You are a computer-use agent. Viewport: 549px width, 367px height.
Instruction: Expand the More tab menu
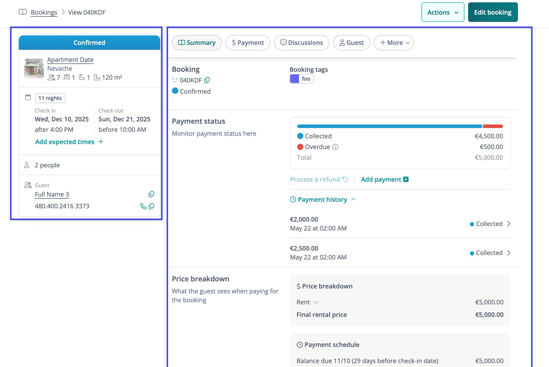(x=393, y=43)
